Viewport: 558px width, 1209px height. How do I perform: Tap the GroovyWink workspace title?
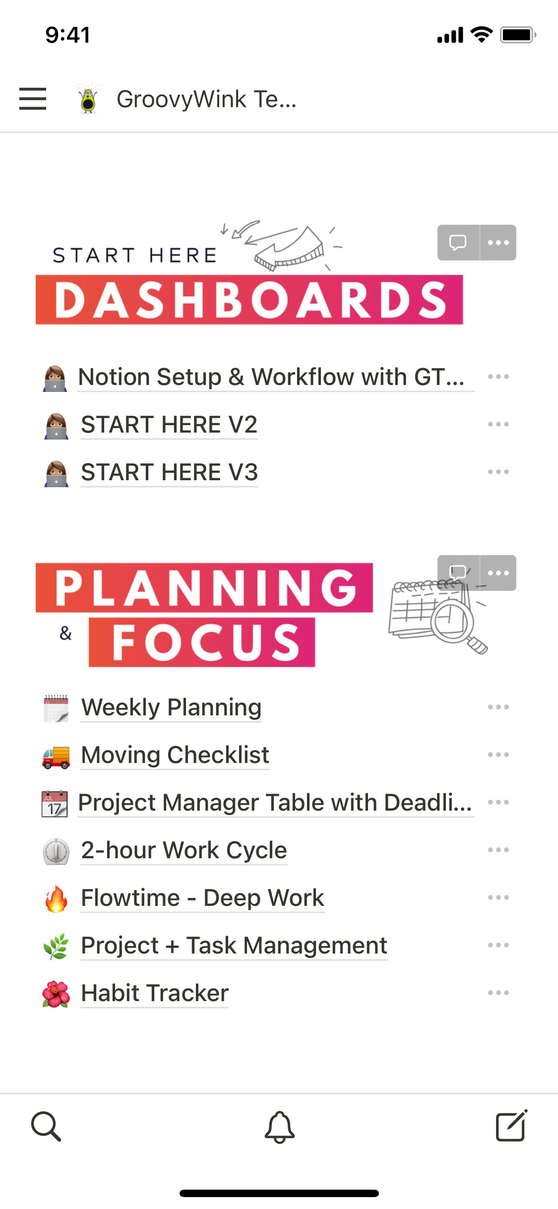(206, 99)
